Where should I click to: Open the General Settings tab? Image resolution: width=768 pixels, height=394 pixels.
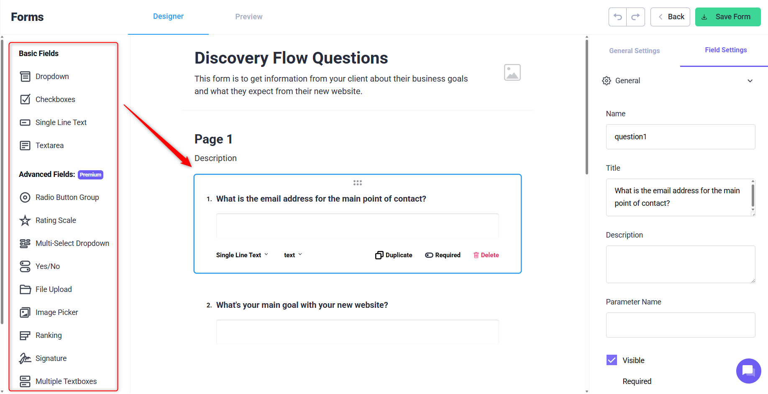[634, 51]
